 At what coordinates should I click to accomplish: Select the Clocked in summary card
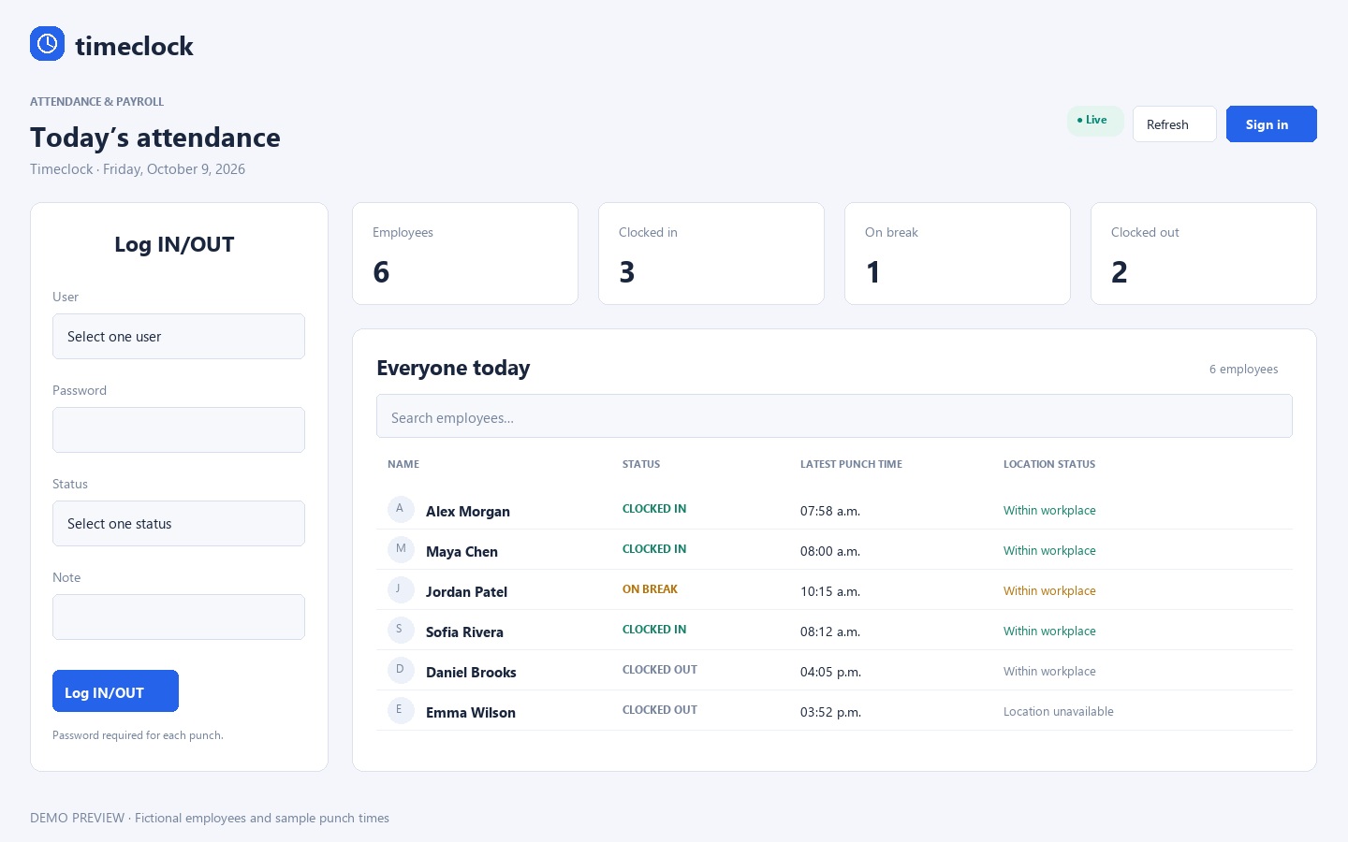click(x=711, y=254)
